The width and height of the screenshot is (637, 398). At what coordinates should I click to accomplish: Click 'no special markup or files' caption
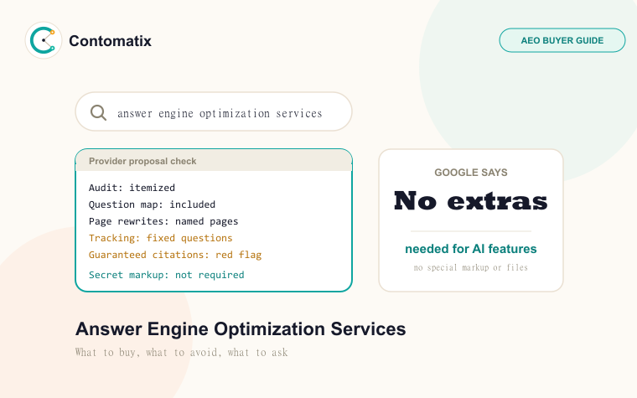471,267
